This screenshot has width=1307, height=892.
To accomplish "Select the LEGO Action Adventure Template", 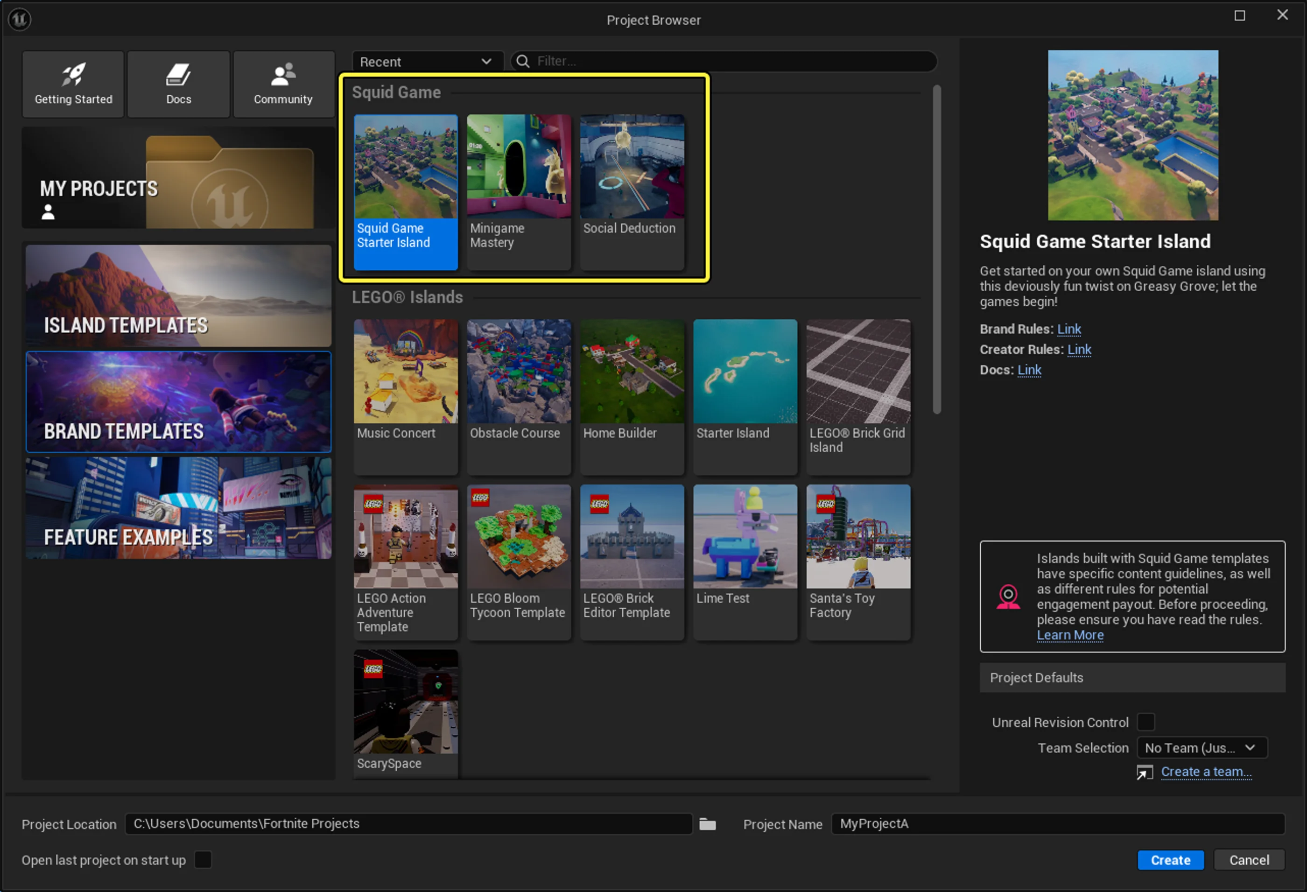I will [x=406, y=562].
